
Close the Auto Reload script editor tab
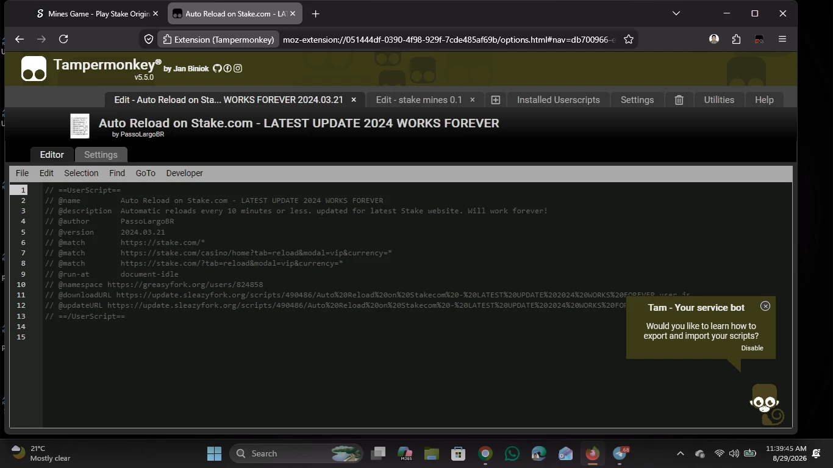coord(354,100)
